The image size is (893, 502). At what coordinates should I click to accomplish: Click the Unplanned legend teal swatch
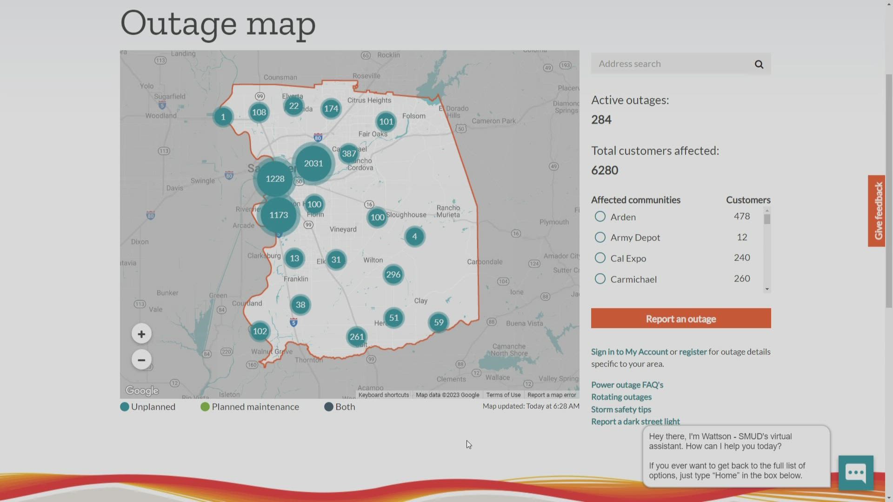pos(125,407)
